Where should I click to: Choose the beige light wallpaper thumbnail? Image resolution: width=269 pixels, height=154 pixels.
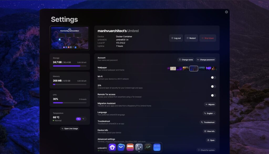[x=173, y=68]
